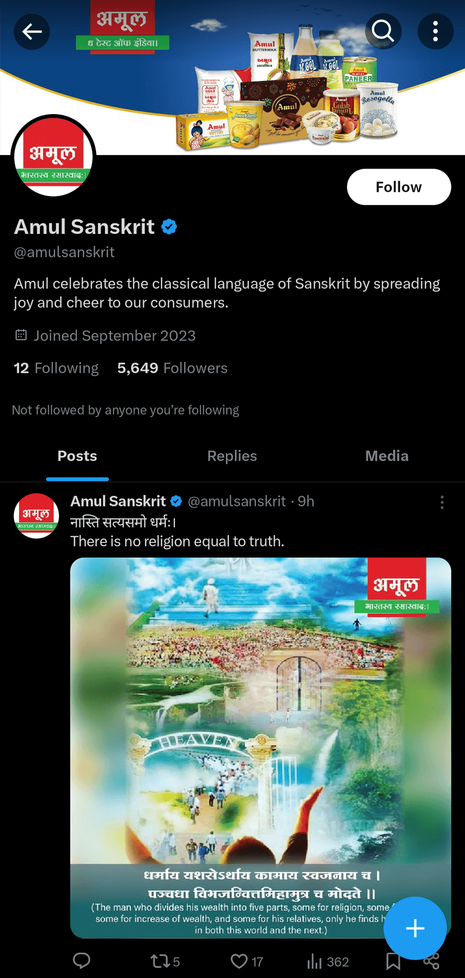The image size is (465, 978).
Task: Select the Posts tab
Action: tap(77, 456)
